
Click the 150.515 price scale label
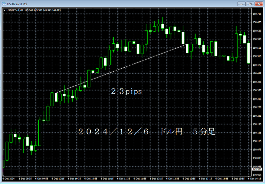coord(257,56)
